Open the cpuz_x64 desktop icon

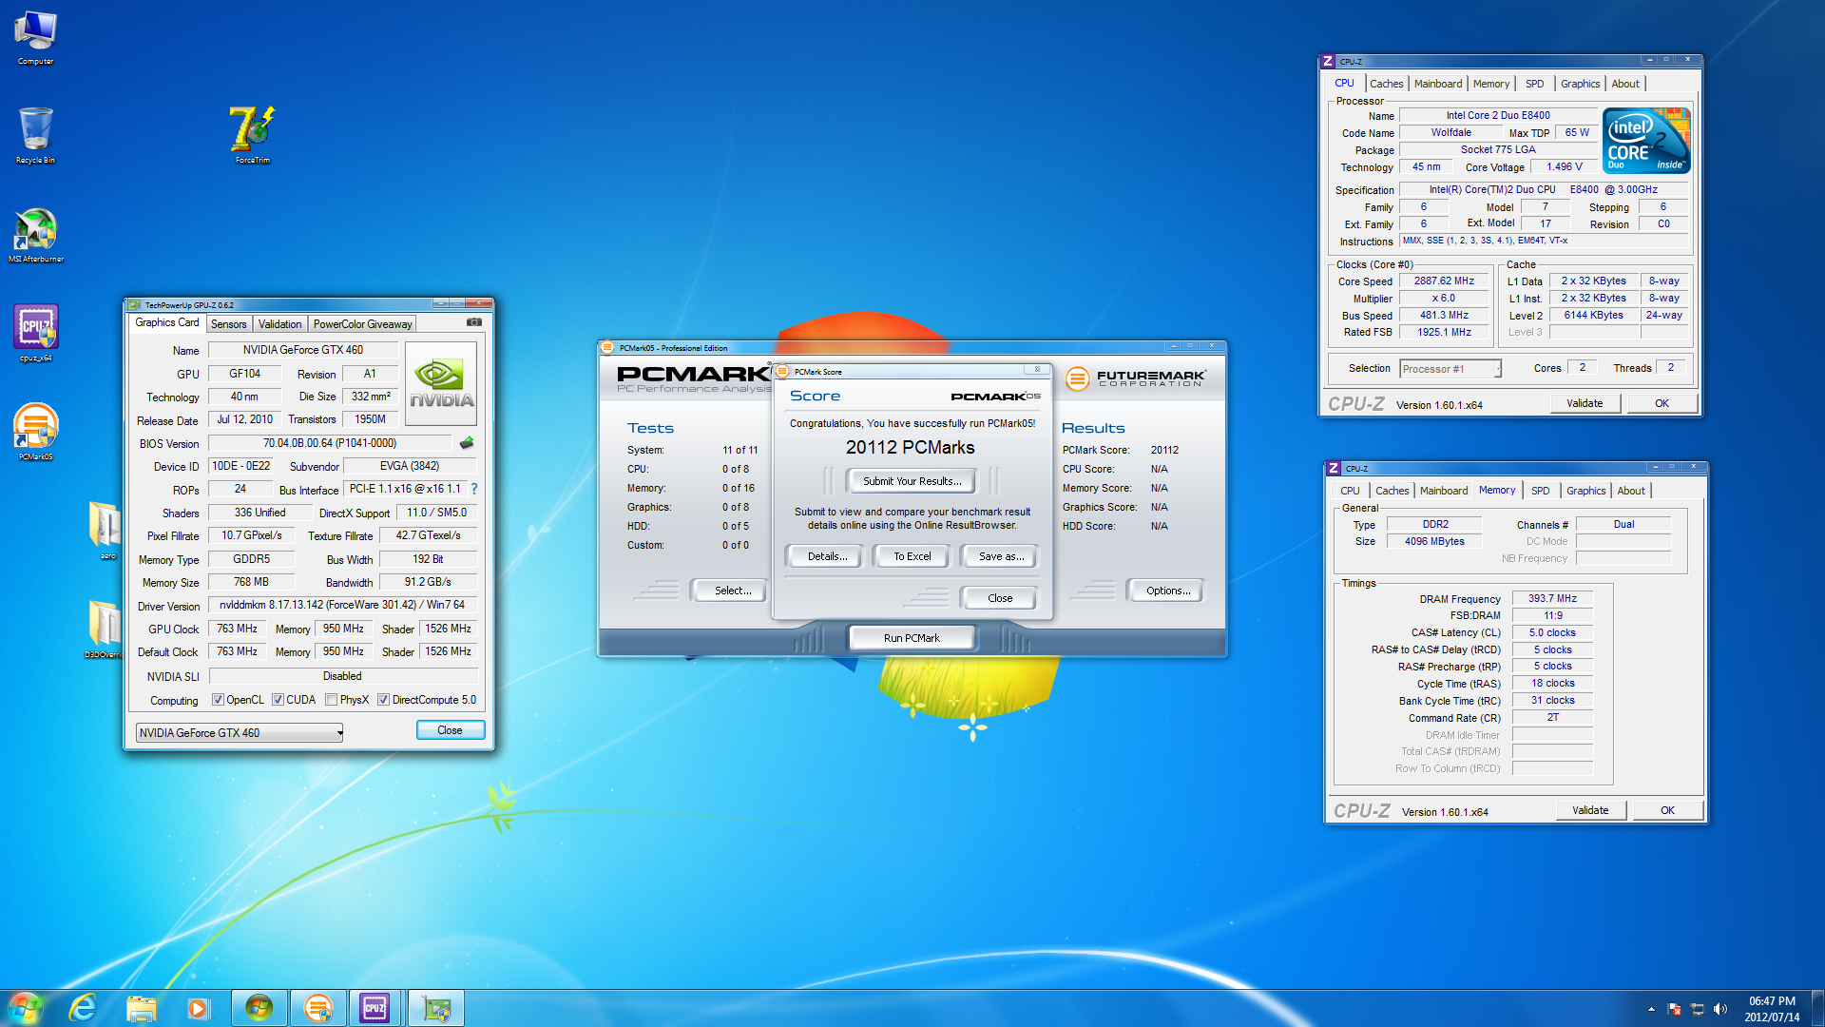tap(35, 333)
